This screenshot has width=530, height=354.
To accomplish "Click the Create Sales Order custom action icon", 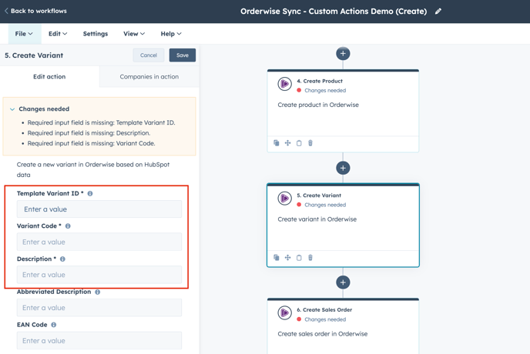I will [284, 312].
